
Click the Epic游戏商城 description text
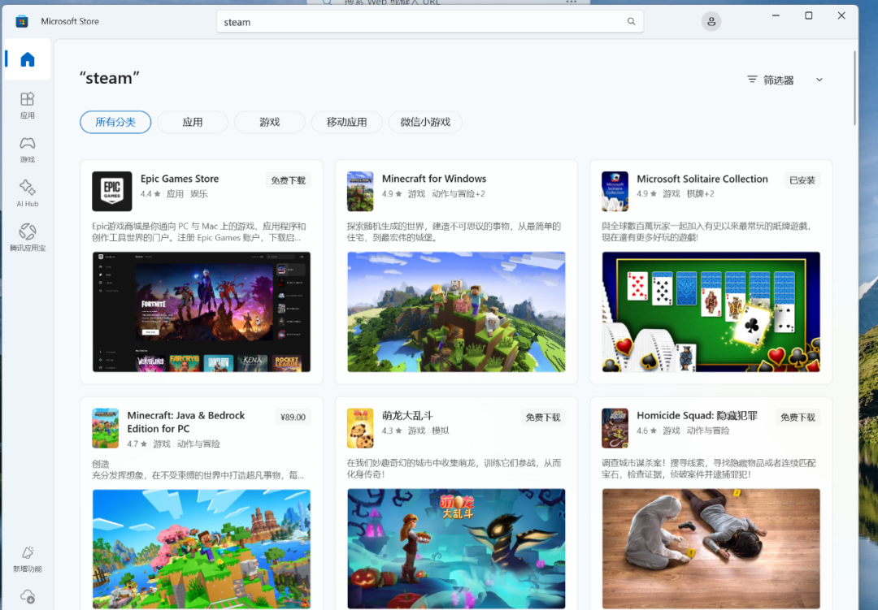(x=199, y=231)
